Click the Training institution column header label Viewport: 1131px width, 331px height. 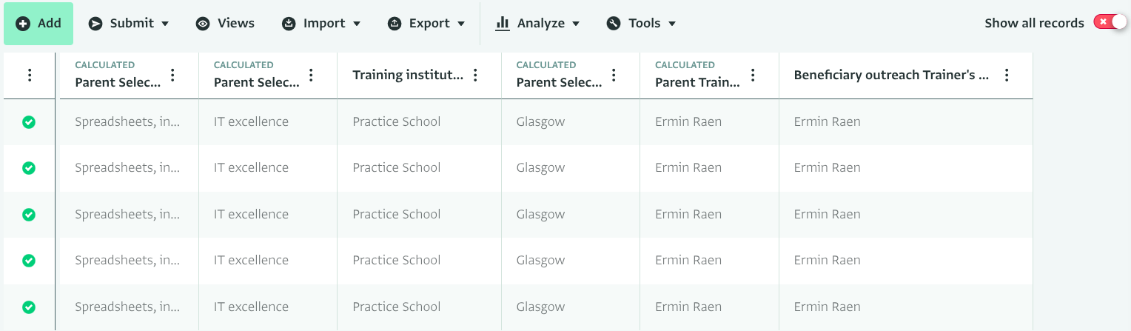point(408,75)
